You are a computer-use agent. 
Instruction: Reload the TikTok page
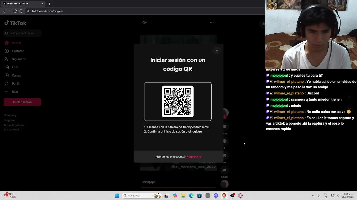click(x=15, y=11)
